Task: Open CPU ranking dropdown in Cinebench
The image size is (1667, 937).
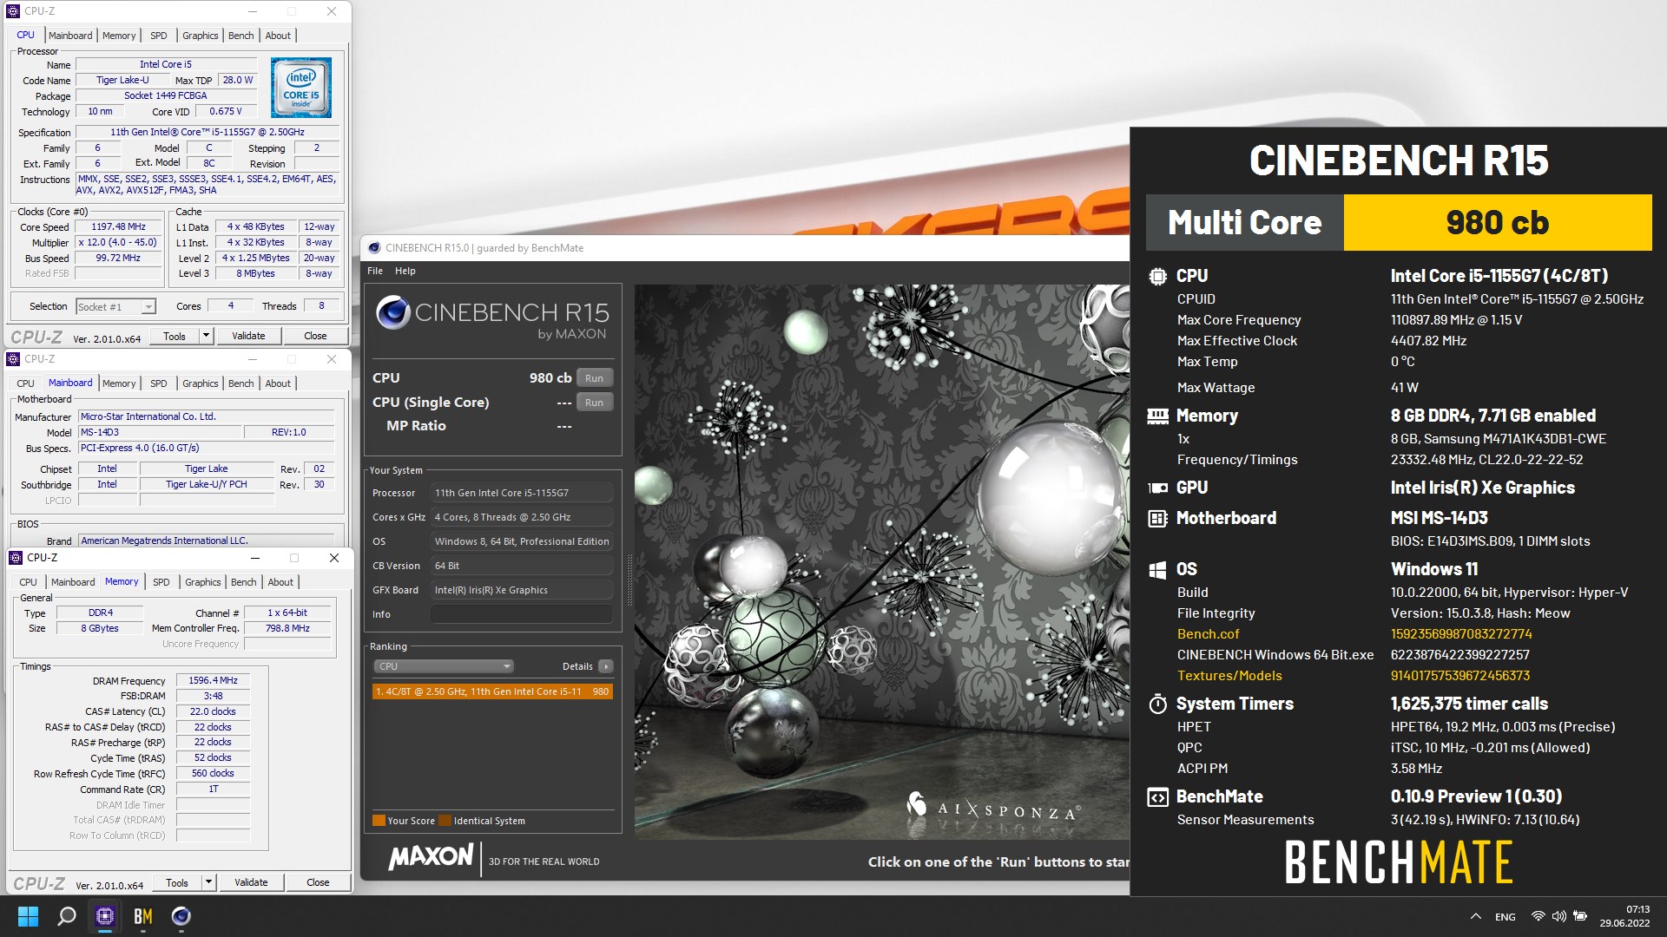Action: (444, 666)
